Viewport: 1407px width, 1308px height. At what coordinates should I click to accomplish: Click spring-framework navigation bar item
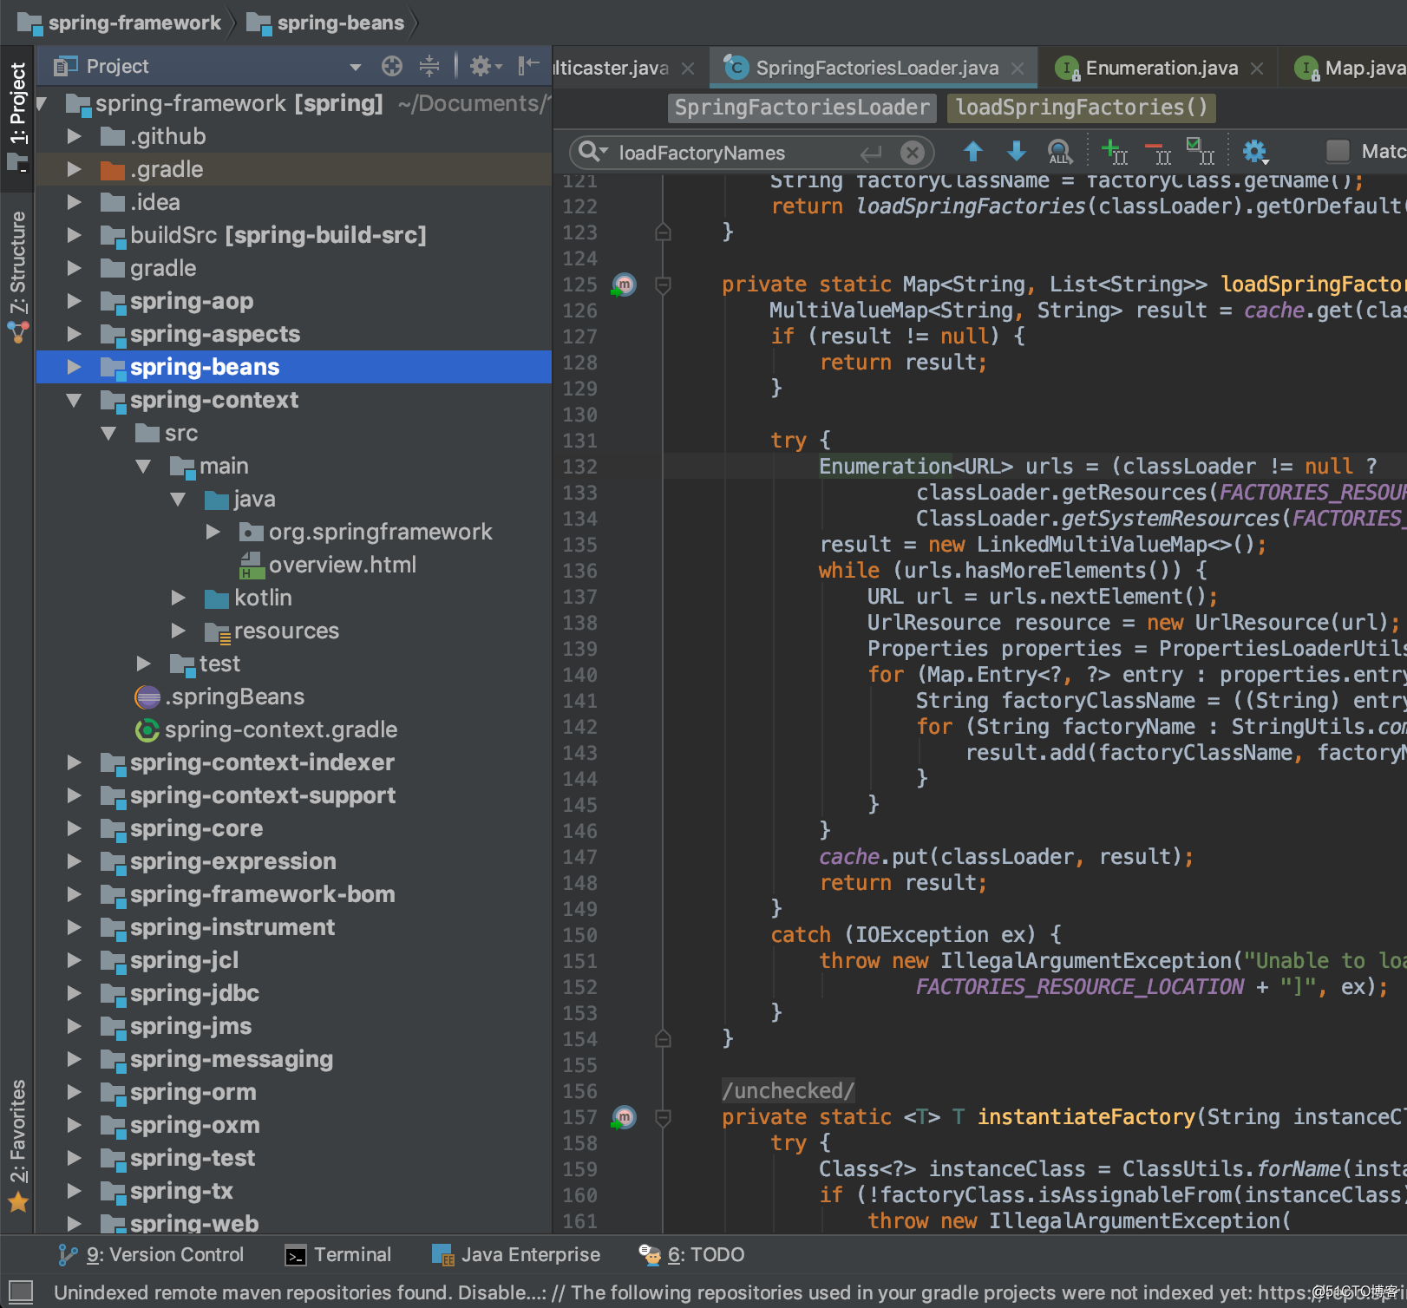pos(120,23)
